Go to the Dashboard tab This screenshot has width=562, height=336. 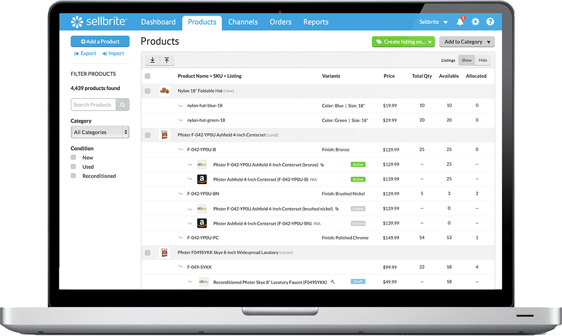click(158, 22)
